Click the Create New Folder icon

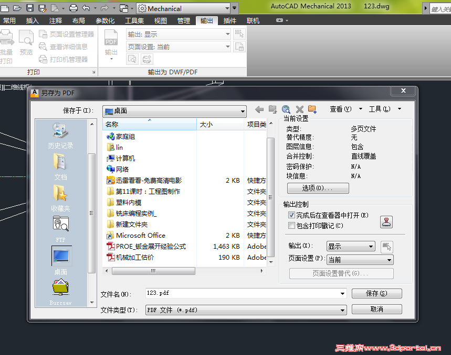click(x=312, y=109)
